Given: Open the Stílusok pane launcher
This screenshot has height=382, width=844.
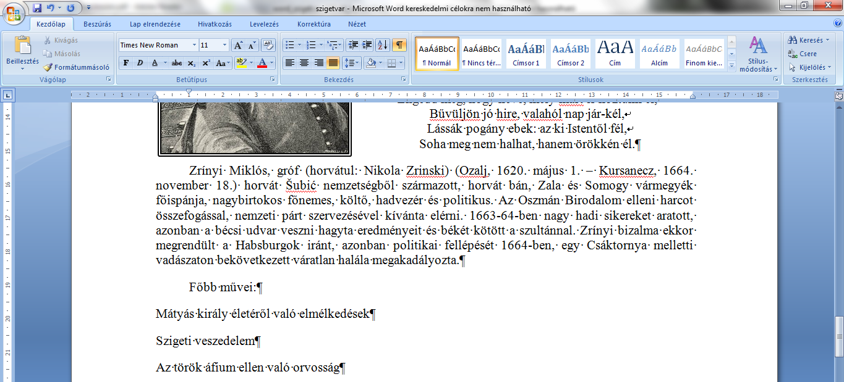Looking at the screenshot, I should pyautogui.click(x=776, y=80).
